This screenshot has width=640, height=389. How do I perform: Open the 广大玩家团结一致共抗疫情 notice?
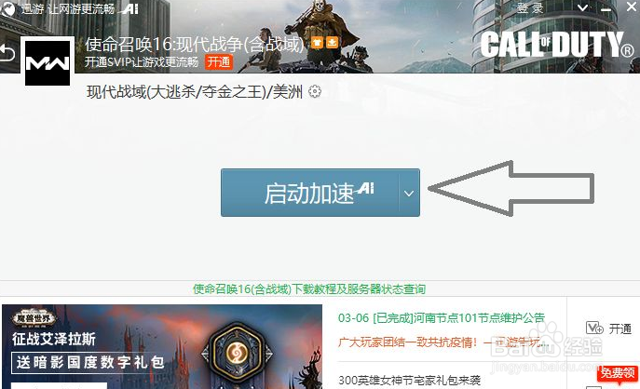point(441,342)
